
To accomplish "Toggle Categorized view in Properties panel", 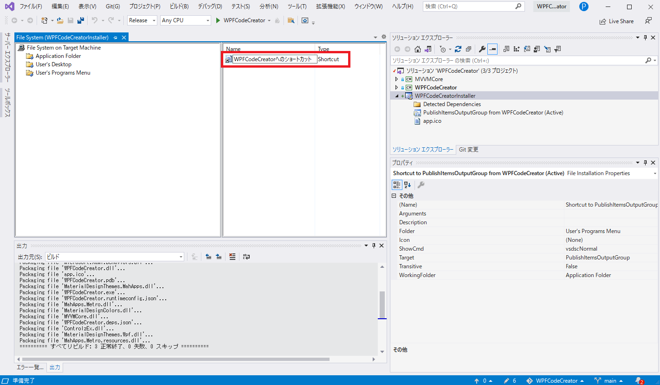I will [x=397, y=185].
